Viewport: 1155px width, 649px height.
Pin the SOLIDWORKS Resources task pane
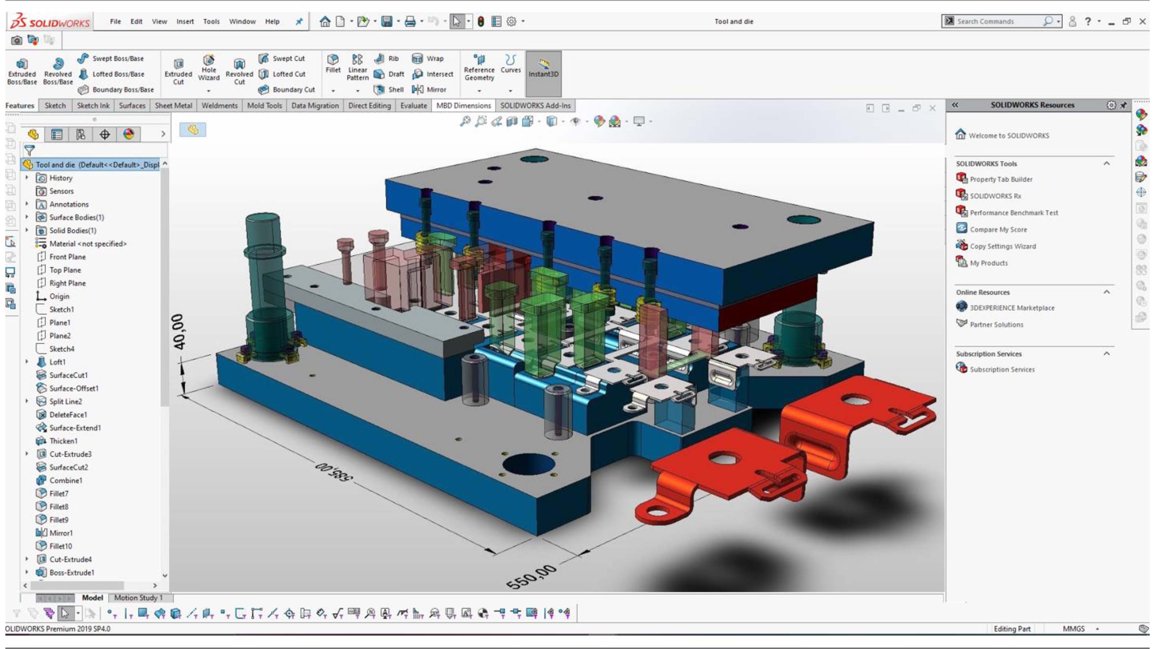[x=1124, y=105]
